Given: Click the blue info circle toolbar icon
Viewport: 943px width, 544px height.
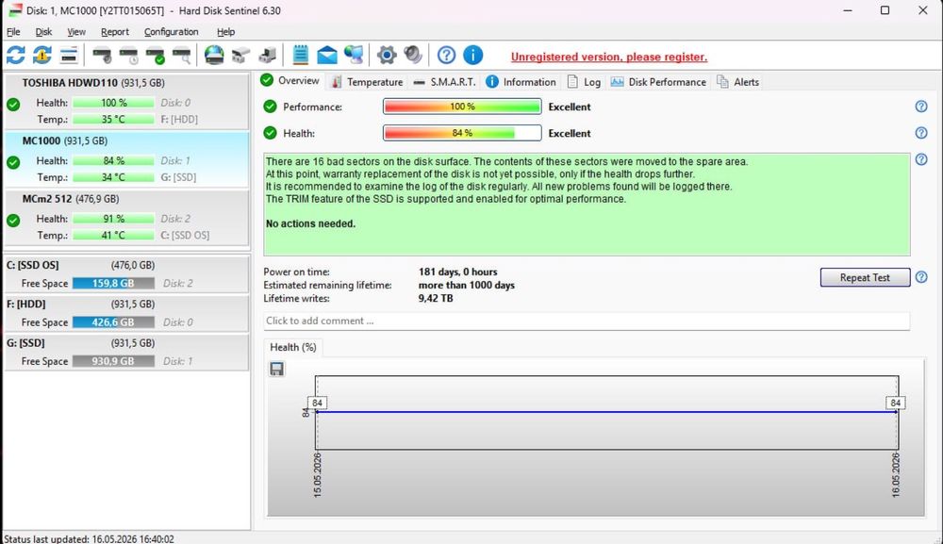Looking at the screenshot, I should point(472,56).
